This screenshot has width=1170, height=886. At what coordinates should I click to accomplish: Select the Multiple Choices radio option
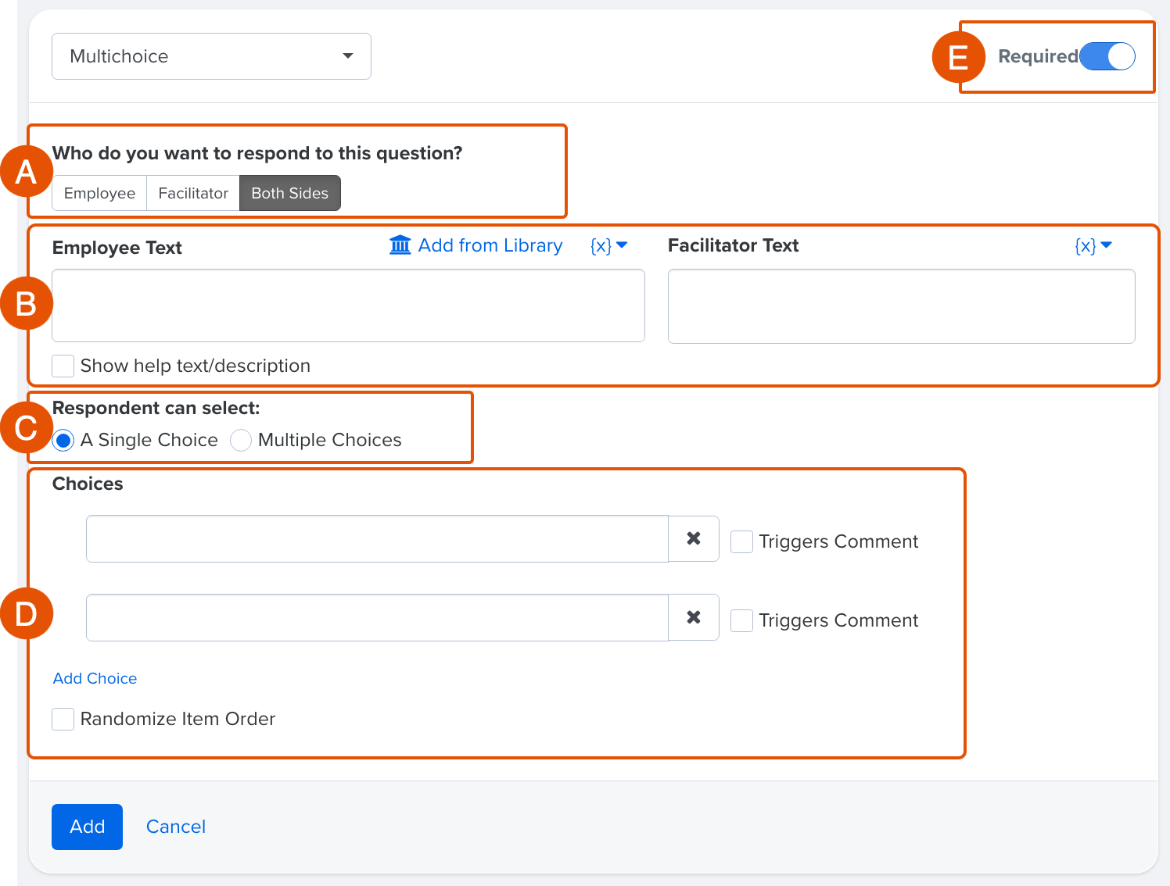coord(241,441)
